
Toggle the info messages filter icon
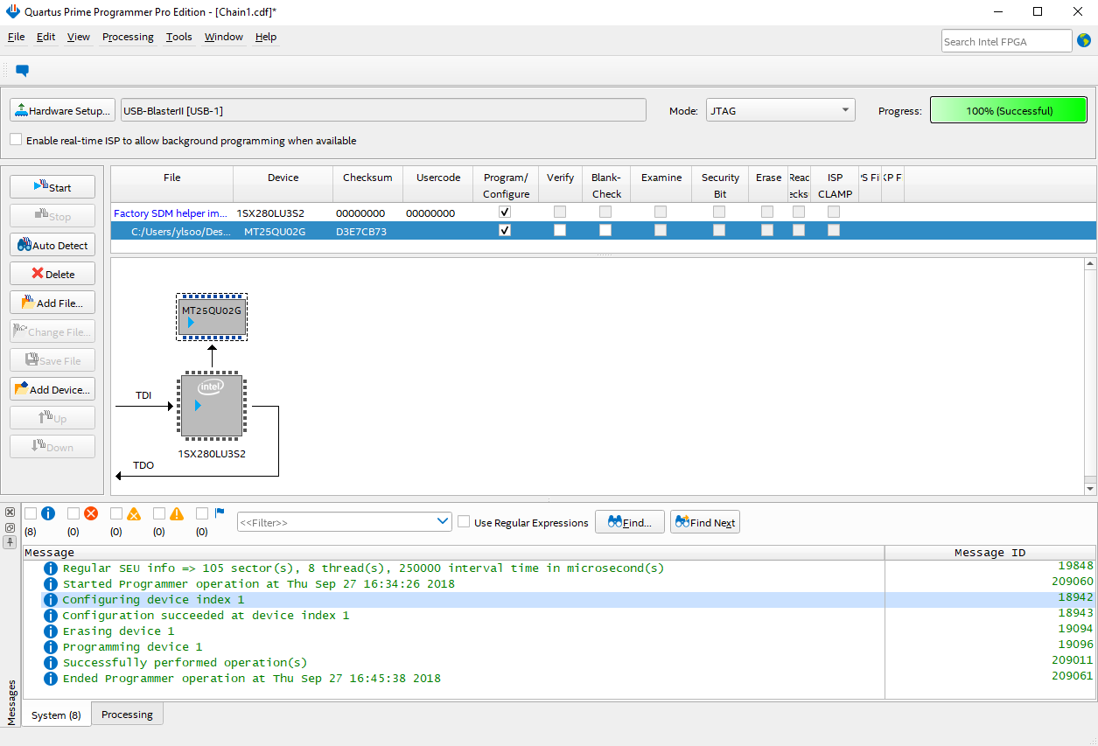tap(48, 513)
